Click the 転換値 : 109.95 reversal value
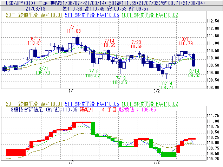This screenshot has height=167, width=223. tap(138, 110)
